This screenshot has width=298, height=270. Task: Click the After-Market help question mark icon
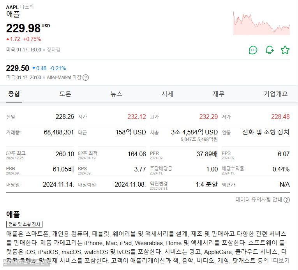pyautogui.click(x=86, y=78)
